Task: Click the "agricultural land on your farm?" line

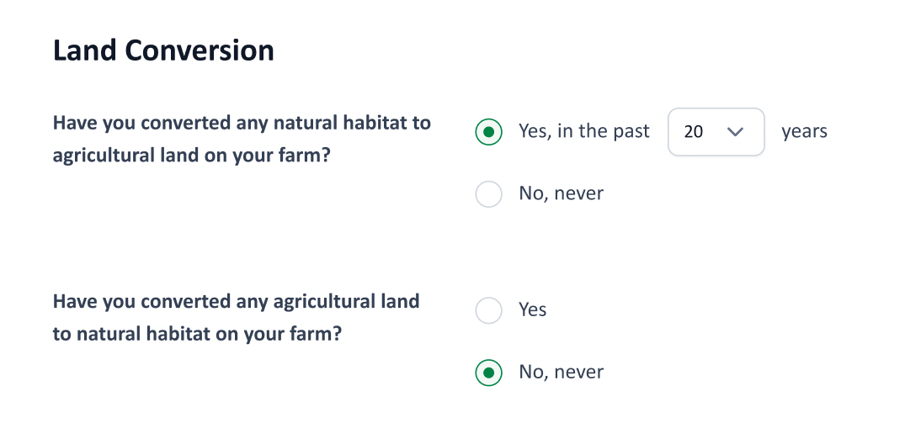Action: coord(190,156)
